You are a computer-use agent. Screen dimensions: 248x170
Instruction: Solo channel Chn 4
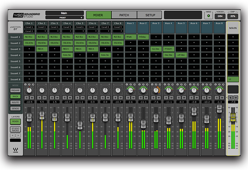pos(65,97)
